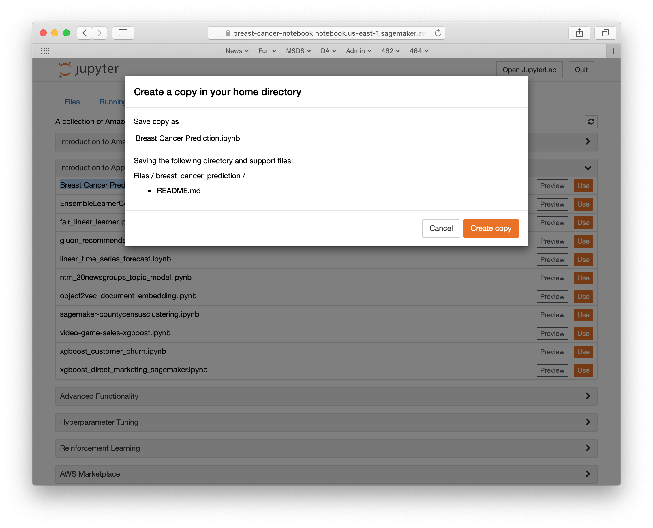Expand the Advanced Functionality section

(326, 396)
